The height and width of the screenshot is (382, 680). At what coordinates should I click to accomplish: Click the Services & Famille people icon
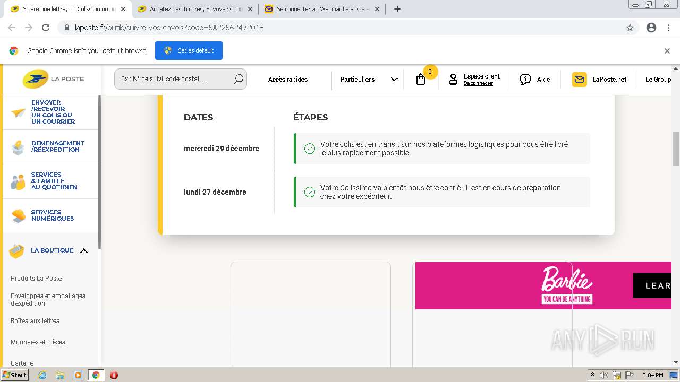[18, 181]
